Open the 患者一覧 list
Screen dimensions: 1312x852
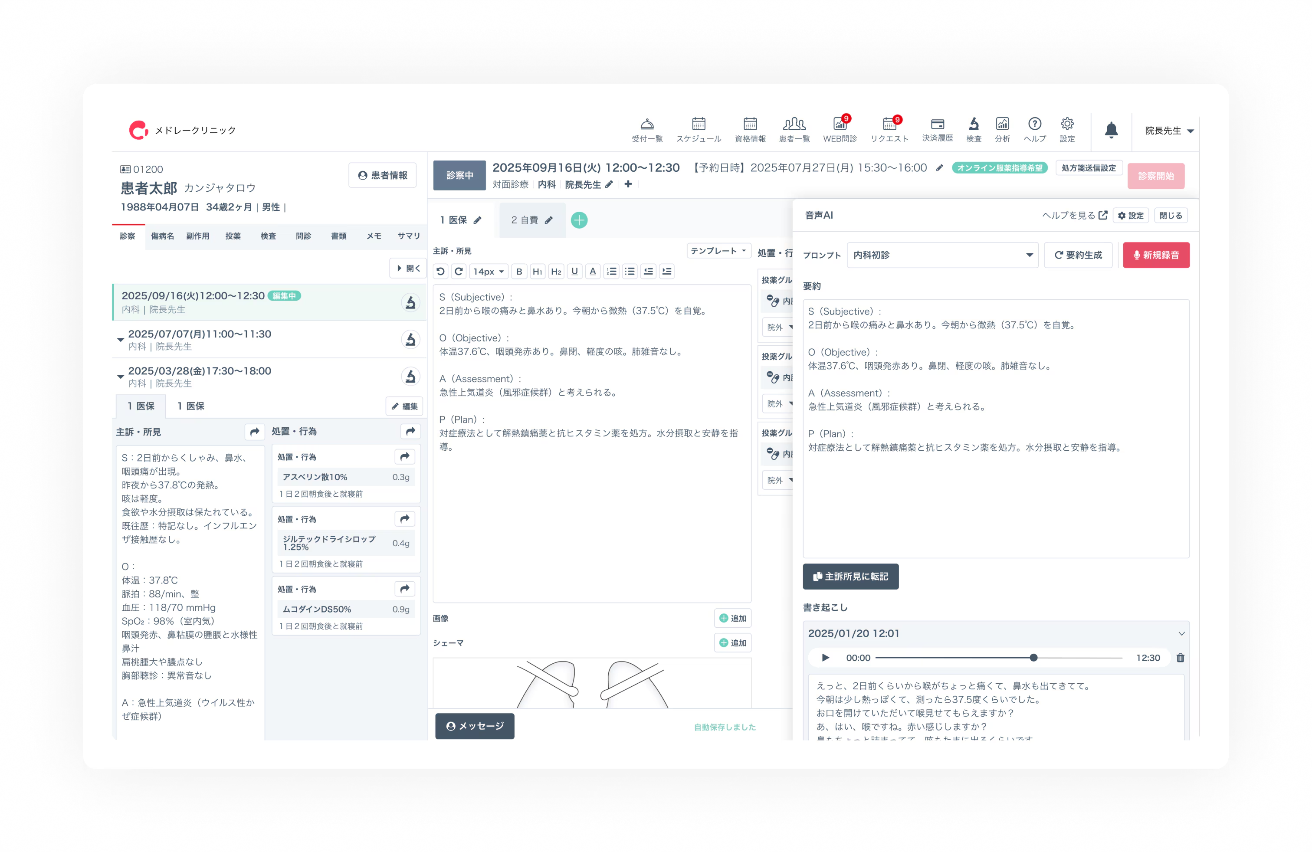pos(794,131)
